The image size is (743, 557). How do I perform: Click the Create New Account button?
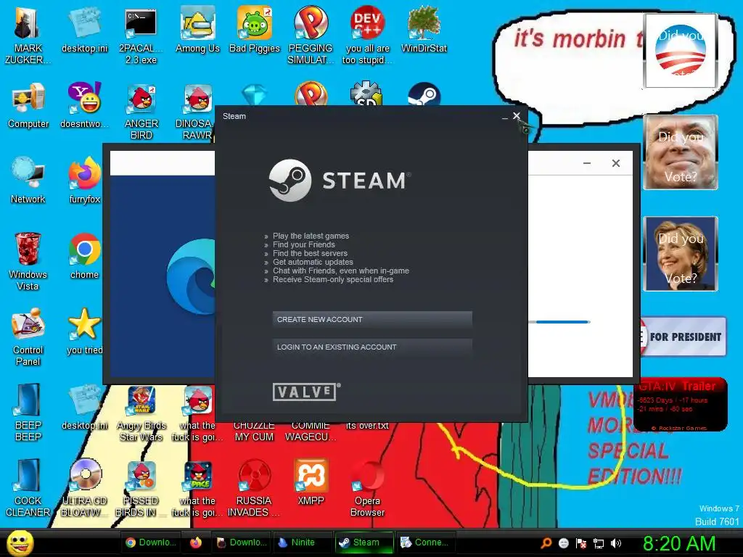[x=372, y=320]
